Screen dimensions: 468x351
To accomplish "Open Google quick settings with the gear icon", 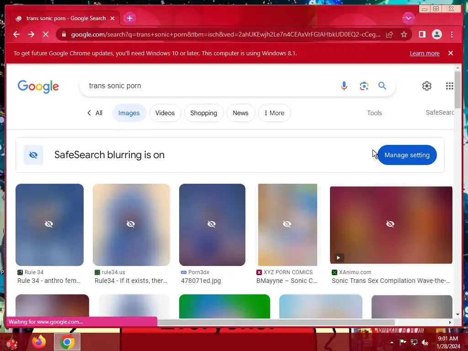I will click(427, 86).
